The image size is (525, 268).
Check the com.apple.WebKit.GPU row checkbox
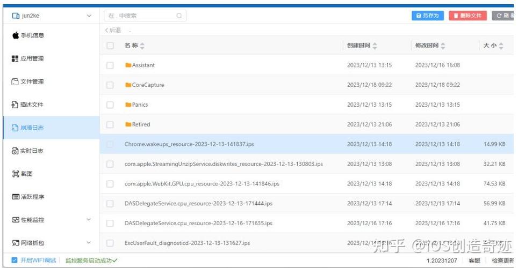pyautogui.click(x=110, y=184)
